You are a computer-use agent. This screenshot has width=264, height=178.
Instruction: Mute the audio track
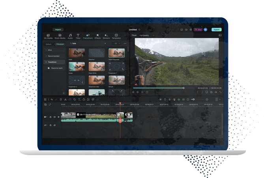(54, 125)
